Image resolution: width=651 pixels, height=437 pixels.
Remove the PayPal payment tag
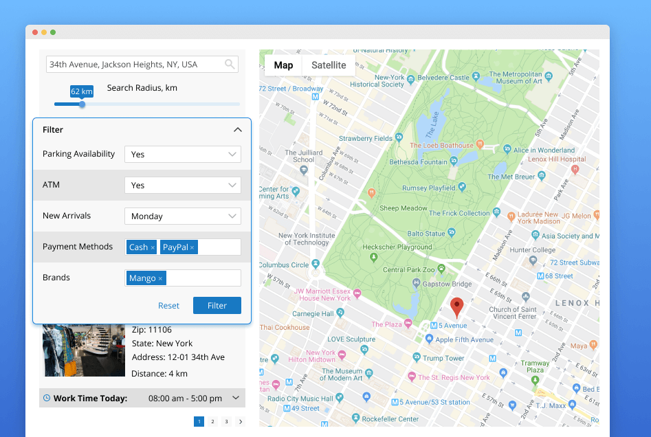(192, 247)
